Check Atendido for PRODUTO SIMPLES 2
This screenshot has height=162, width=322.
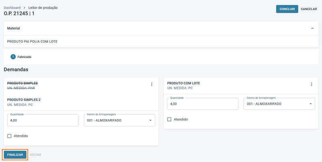point(9,136)
